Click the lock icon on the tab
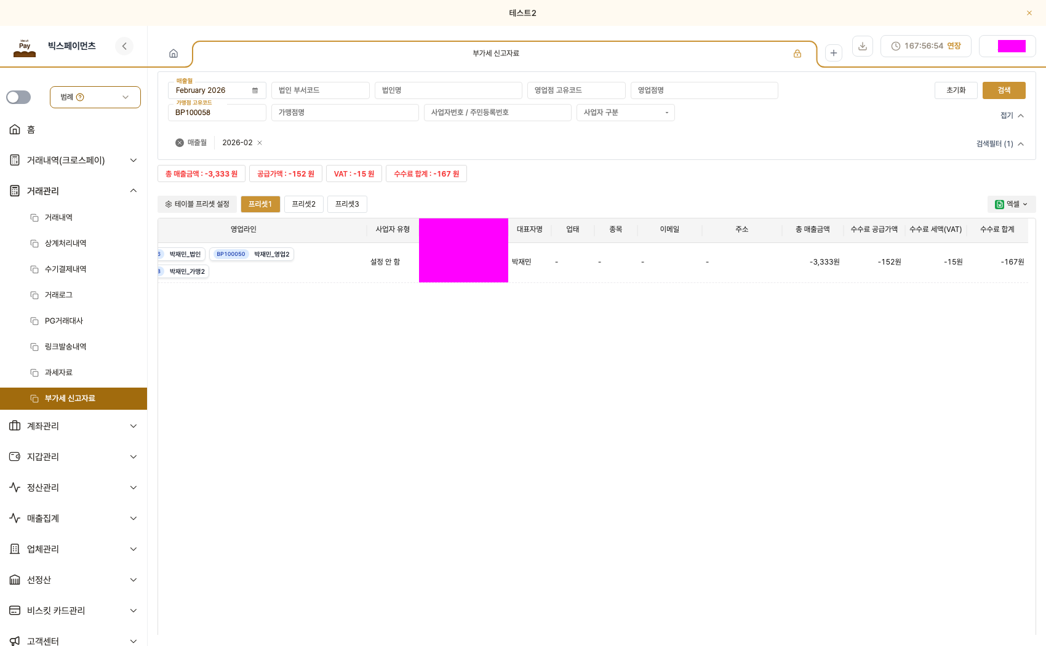Image resolution: width=1046 pixels, height=646 pixels. coord(797,54)
